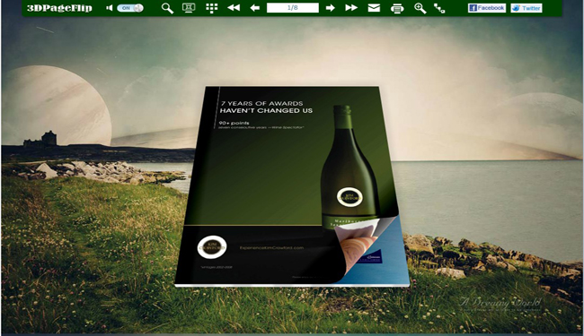Jump to first page with double-left arrows

[234, 8]
